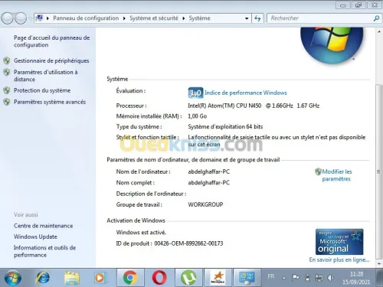This screenshot has width=383, height=287.
Task: Open Windows Update link
Action: (35, 236)
